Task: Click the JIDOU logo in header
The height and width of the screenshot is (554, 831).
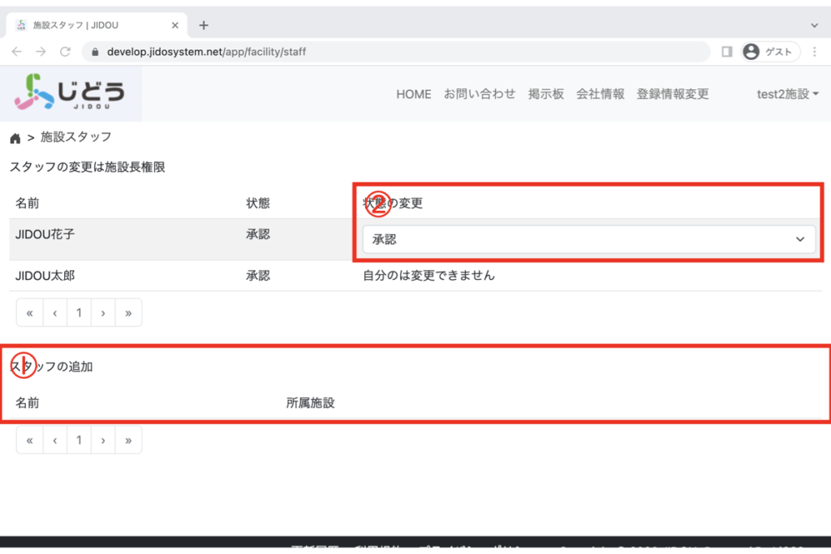Action: click(71, 94)
